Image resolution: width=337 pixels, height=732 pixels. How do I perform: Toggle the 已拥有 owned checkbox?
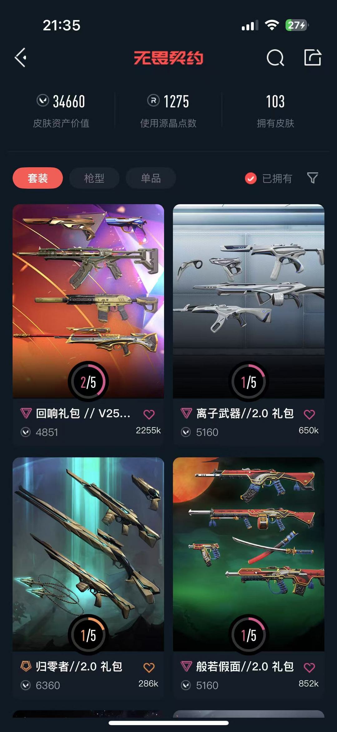point(251,178)
